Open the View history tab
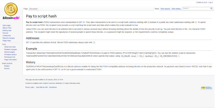The height and width of the screenshot is (108, 215). pos(176,9)
